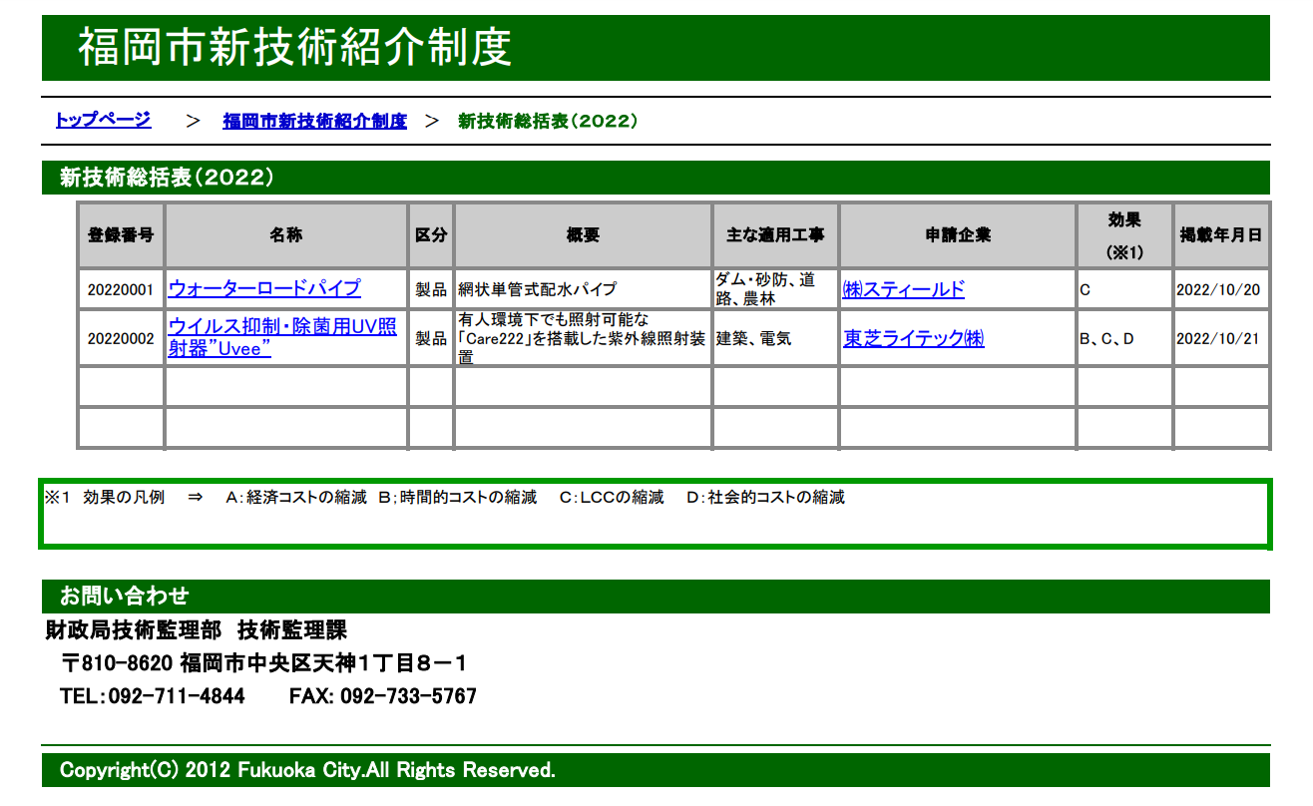Click the Care222 紫外線照射装置 summary cell
Image resolution: width=1313 pixels, height=806 pixels.
coord(583,338)
